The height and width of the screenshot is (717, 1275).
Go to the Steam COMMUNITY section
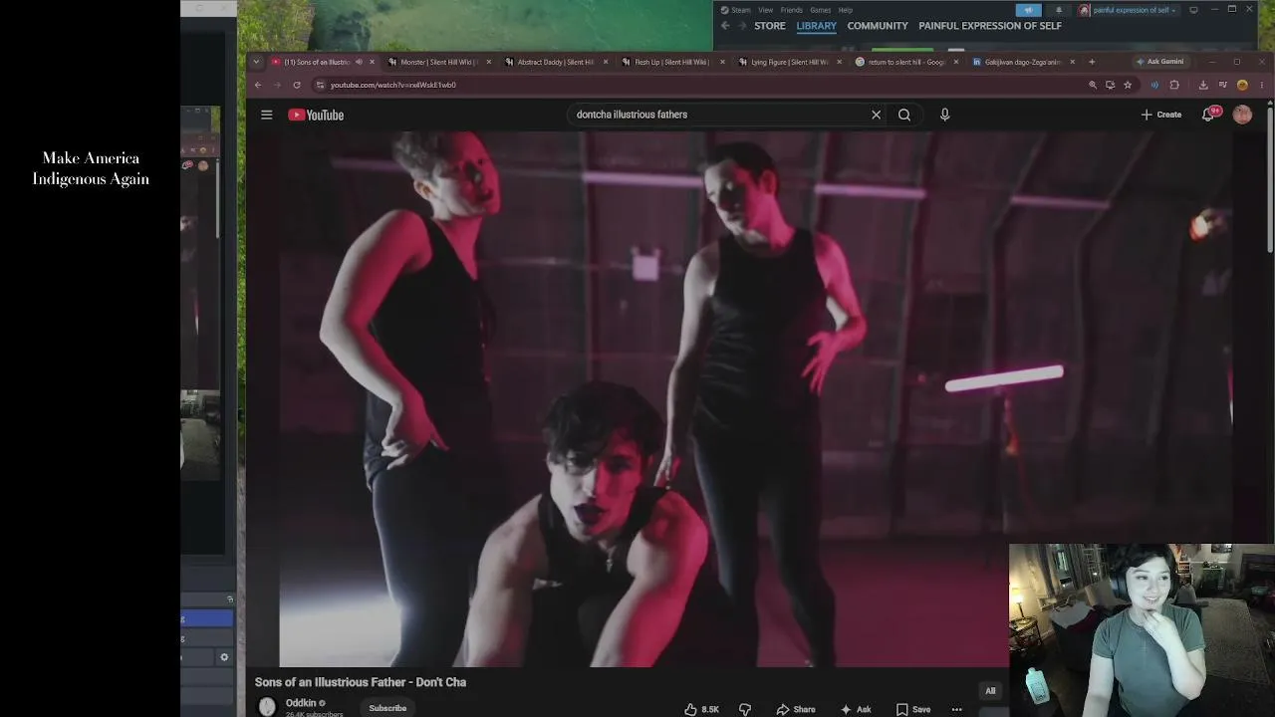[878, 26]
